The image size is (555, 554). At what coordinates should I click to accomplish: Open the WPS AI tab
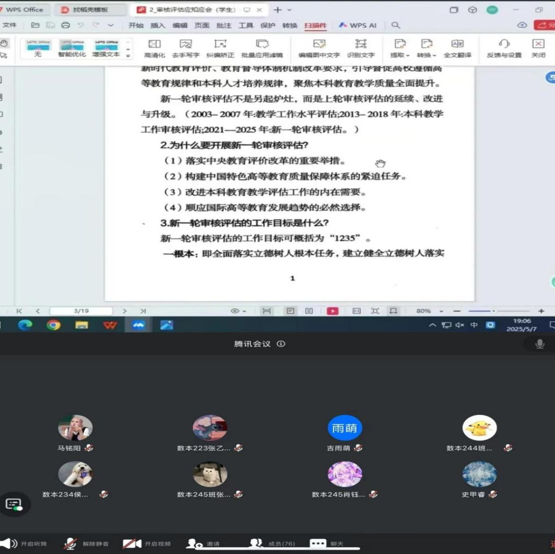[357, 25]
